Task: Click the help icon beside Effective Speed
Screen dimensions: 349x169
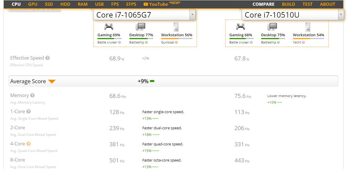Action: coord(48,58)
